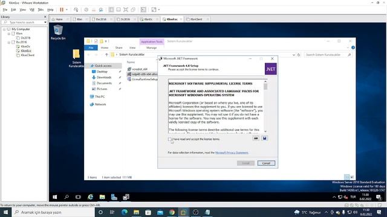Viewport: 387px width, 217px height.
Task: Collapse the Exc2016 folder node
Action: coord(9,42)
